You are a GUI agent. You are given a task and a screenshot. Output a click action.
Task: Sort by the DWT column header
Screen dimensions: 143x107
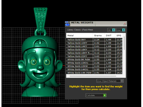tap(110, 35)
